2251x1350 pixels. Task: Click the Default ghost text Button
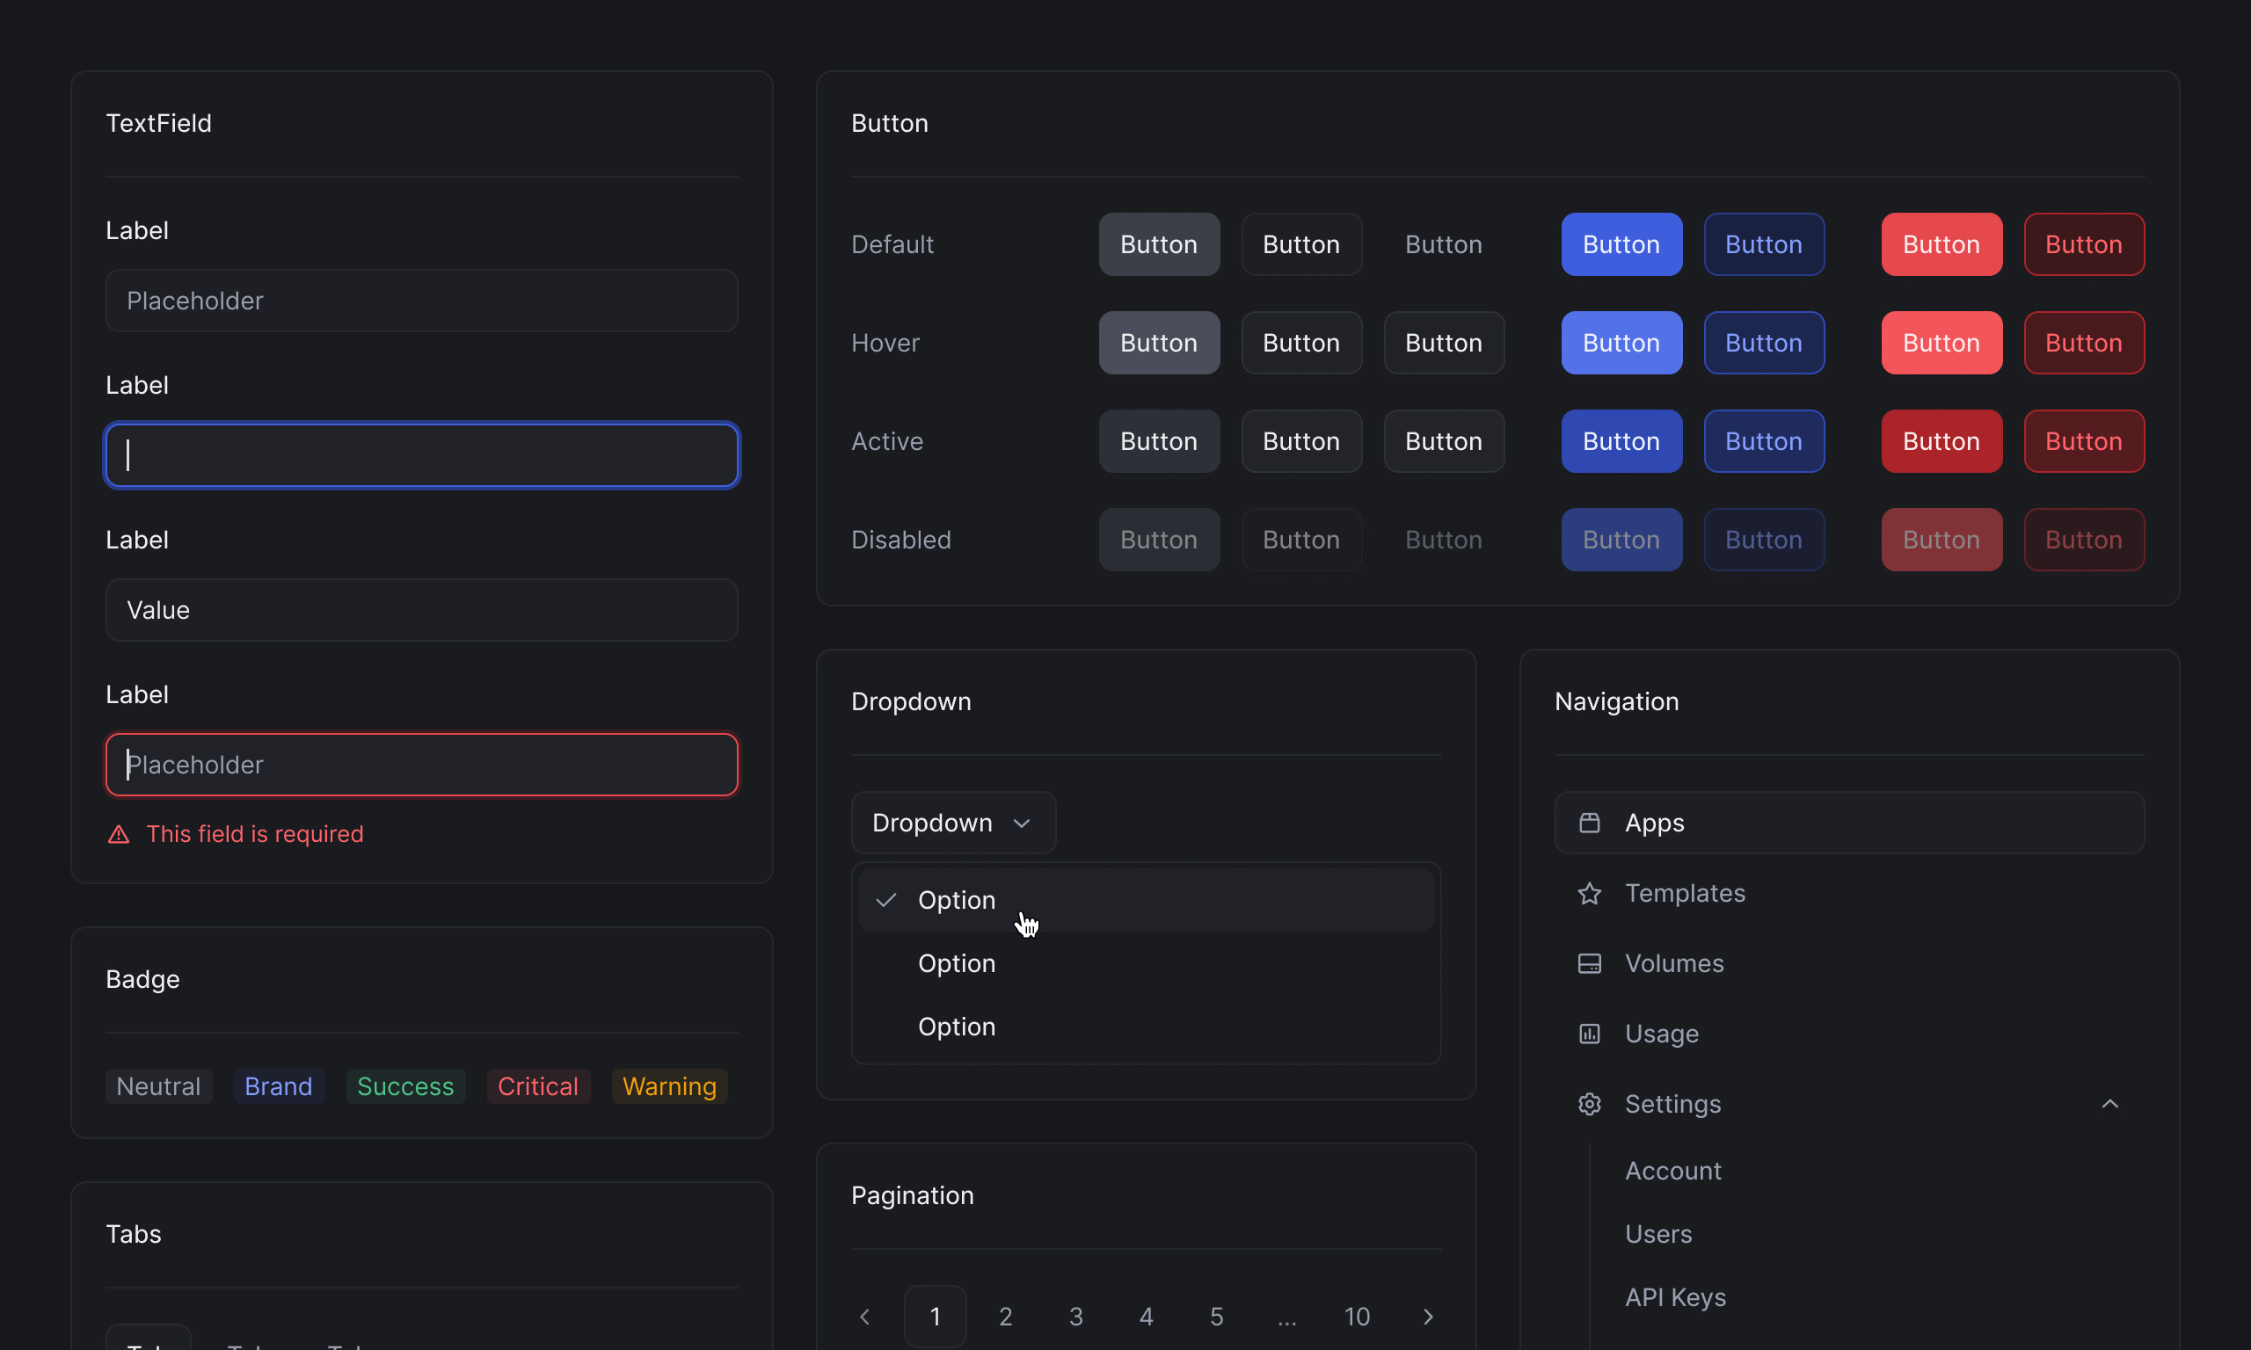1443,243
